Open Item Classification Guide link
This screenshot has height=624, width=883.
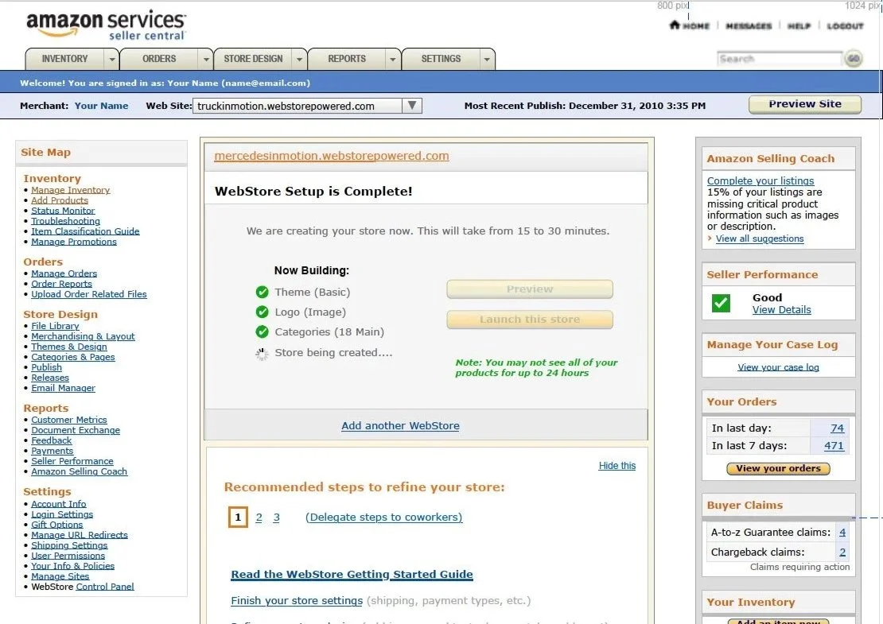tap(85, 231)
